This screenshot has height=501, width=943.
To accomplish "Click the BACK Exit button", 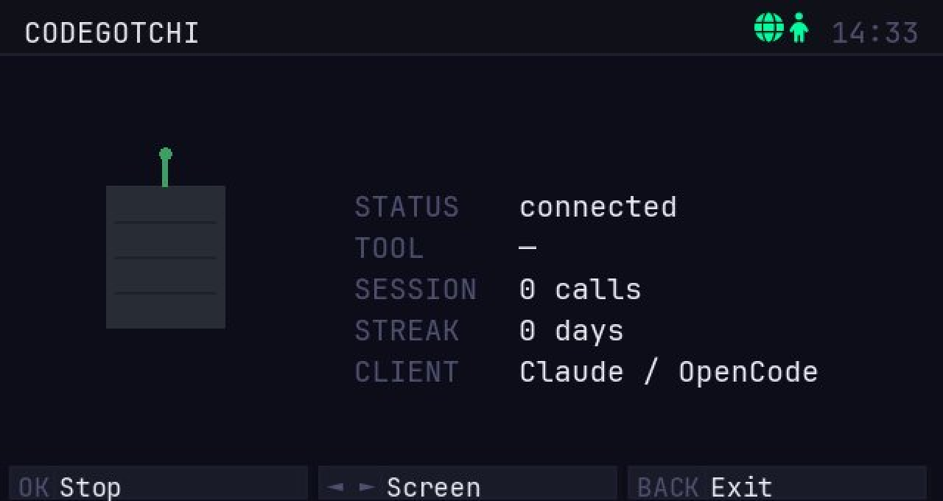I will coord(777,483).
